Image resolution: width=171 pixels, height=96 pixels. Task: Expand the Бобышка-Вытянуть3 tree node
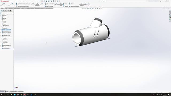tap(1, 33)
